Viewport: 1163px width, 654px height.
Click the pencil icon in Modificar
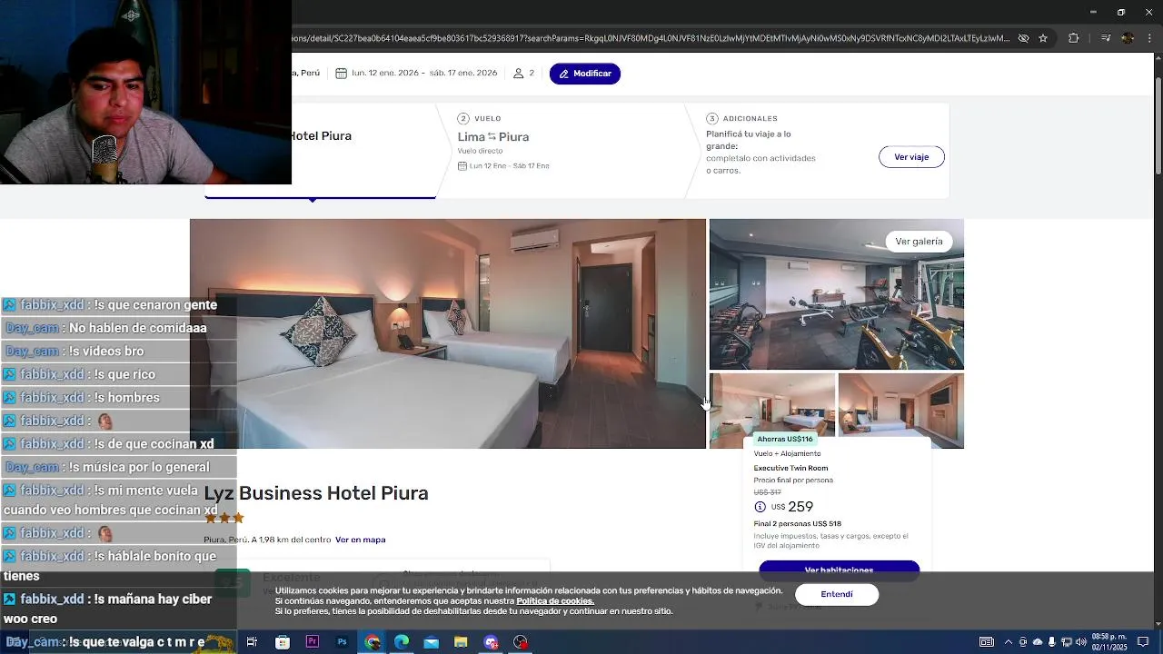click(564, 74)
